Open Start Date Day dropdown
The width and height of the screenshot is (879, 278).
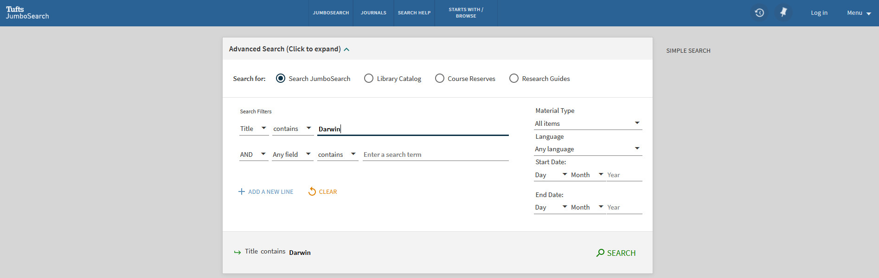pos(552,175)
